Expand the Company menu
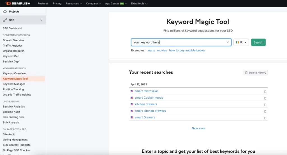 click(93, 3)
